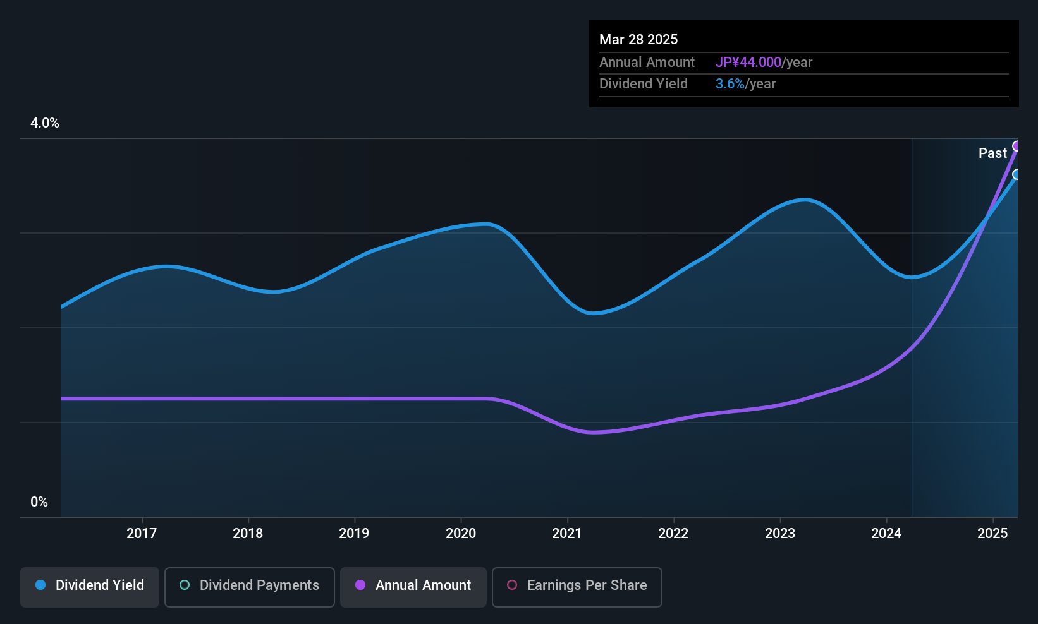Viewport: 1038px width, 624px height.
Task: Click the 2025 axis label
Action: coord(992,534)
